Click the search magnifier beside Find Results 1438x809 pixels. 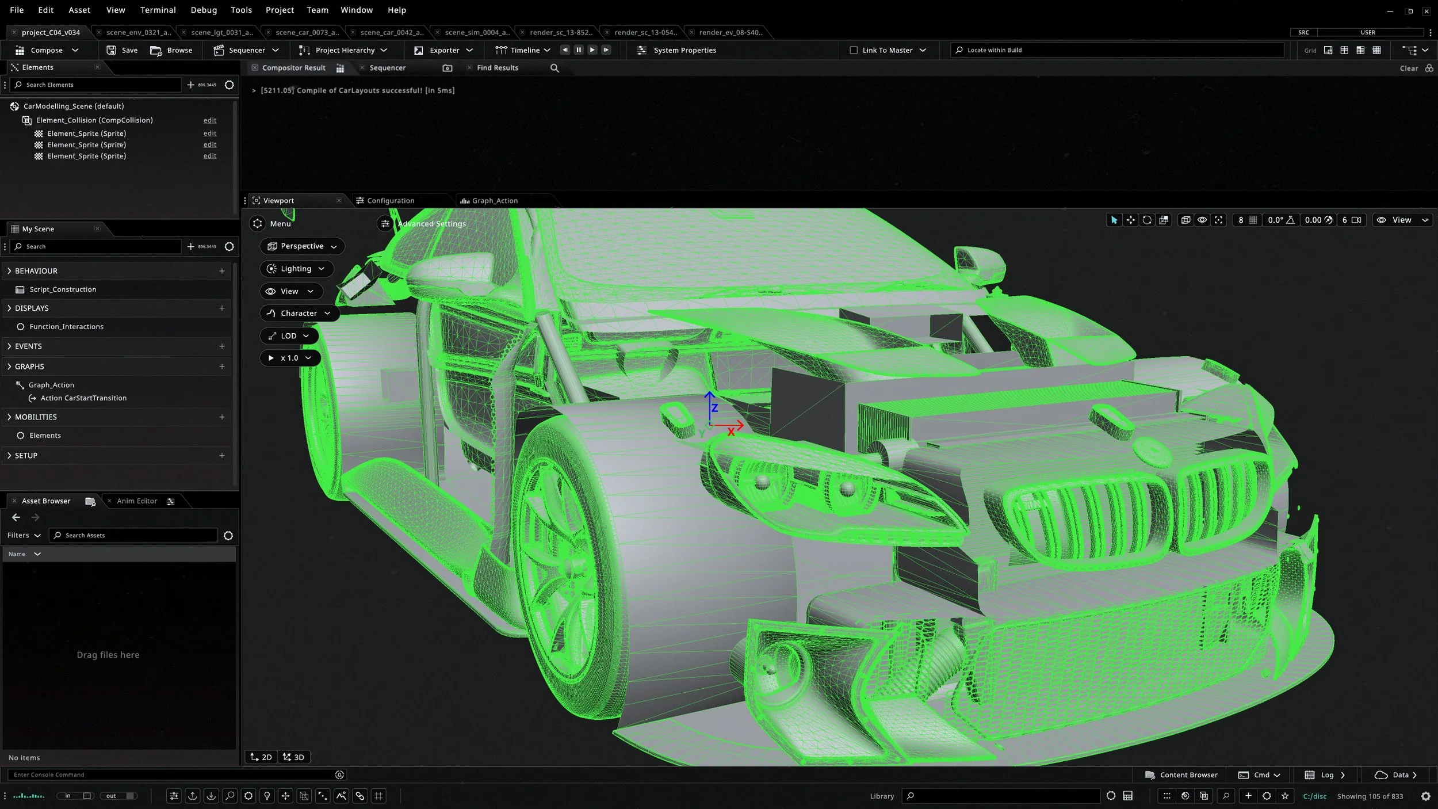pos(554,68)
